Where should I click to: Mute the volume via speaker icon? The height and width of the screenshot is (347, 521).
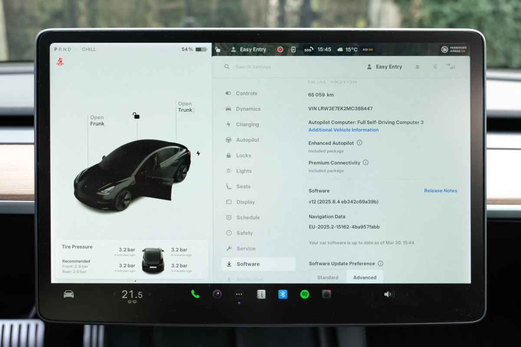[388, 294]
